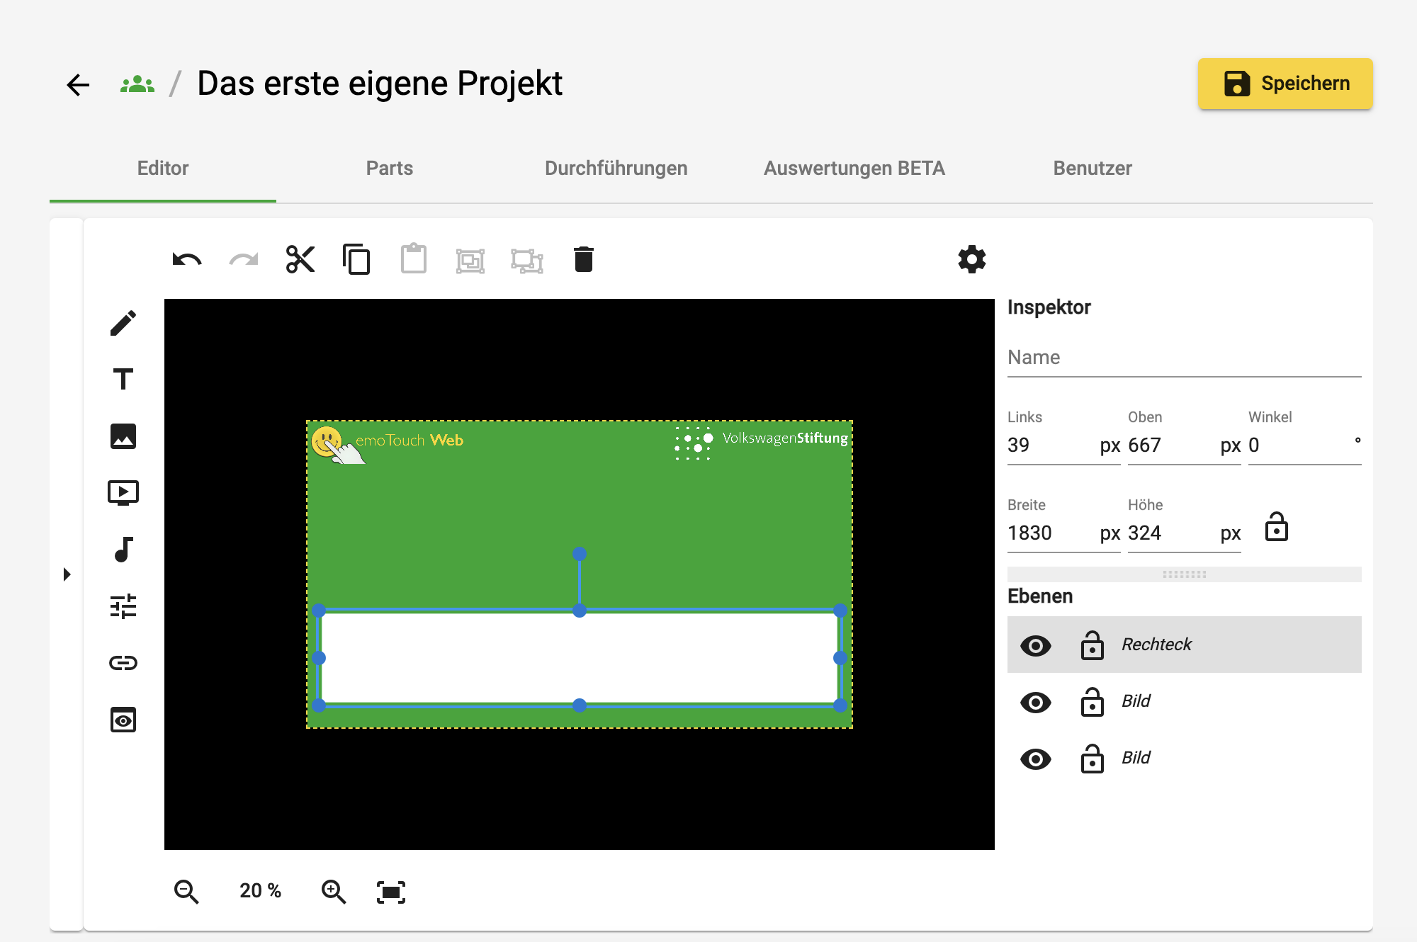Select the video element tool

[123, 493]
